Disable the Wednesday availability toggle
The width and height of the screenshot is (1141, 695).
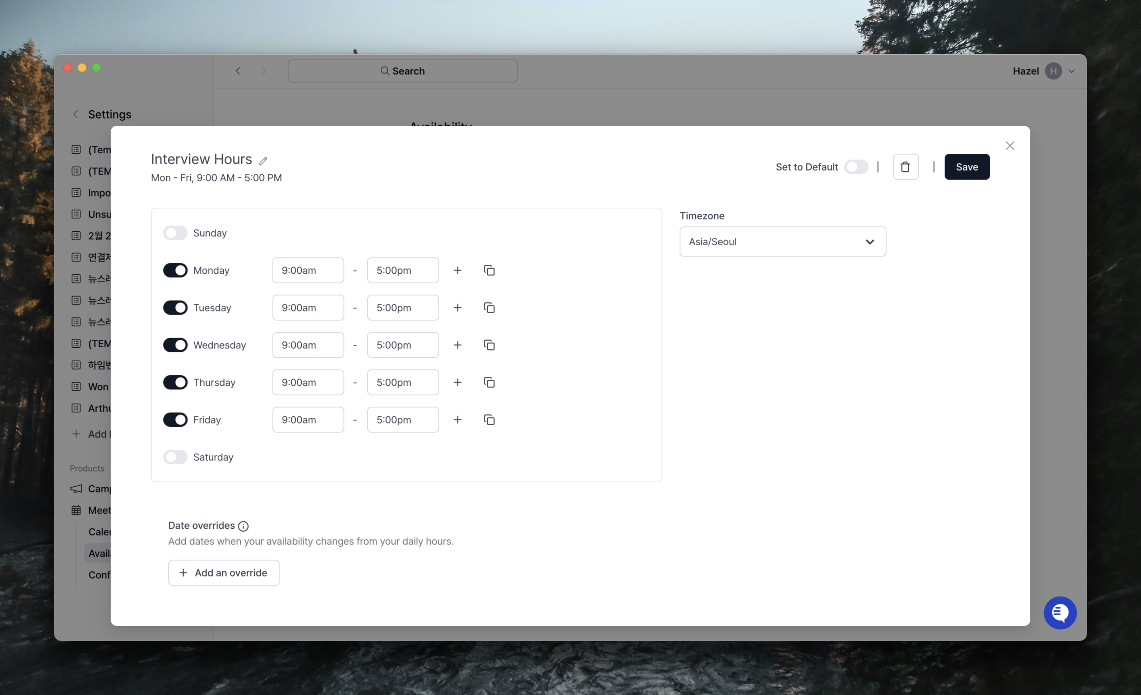175,345
